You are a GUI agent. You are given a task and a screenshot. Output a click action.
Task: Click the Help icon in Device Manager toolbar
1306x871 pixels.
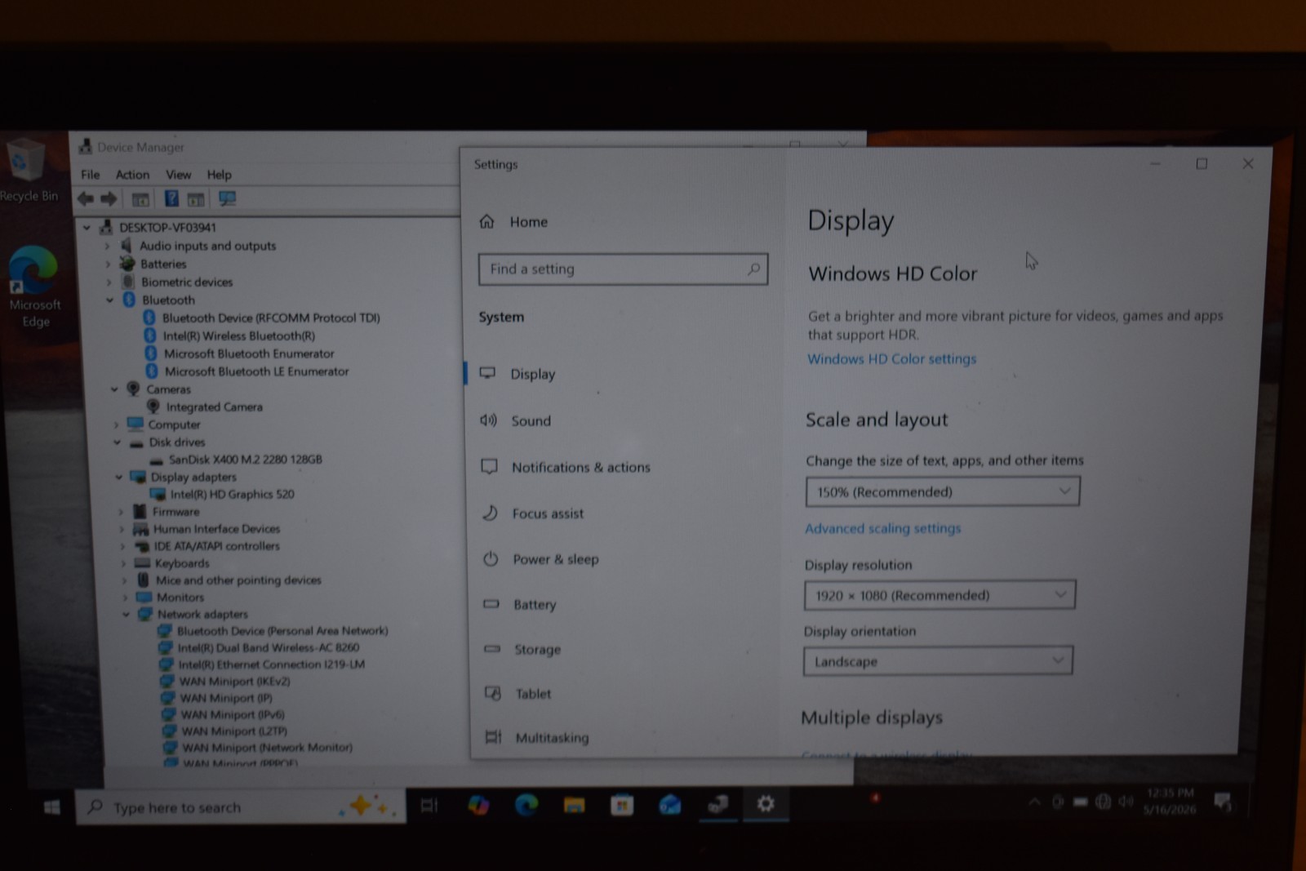pyautogui.click(x=171, y=198)
